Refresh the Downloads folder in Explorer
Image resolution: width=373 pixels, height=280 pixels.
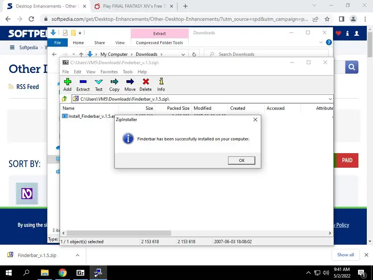tap(194, 54)
